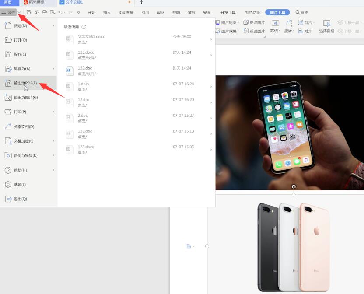This screenshot has width=364, height=294.
Task: Expand the 打印(P) submenu arrow
Action: (x=53, y=112)
